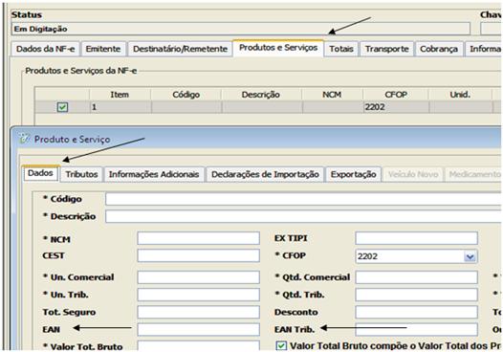Screen dimensions: 503x352
Task: Open the Informações Adicionais tab
Action: [x=154, y=174]
